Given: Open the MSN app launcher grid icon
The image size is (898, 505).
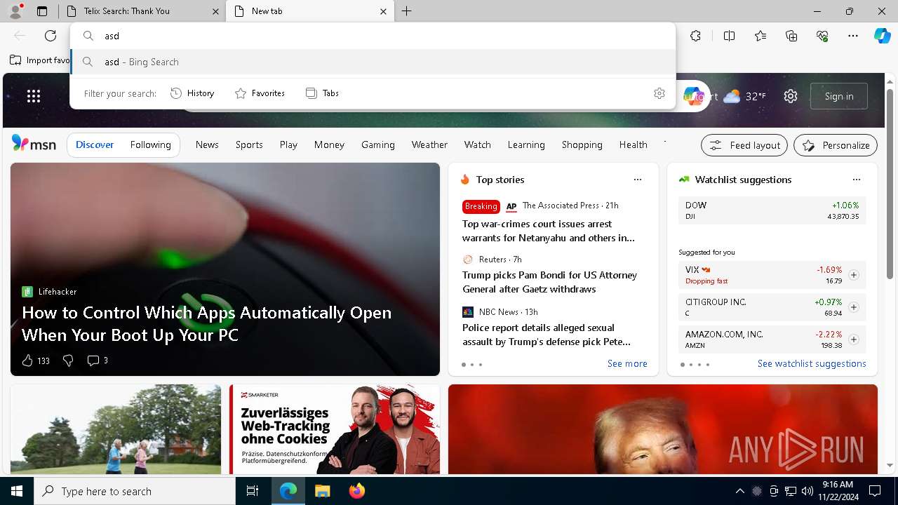Looking at the screenshot, I should point(34,96).
